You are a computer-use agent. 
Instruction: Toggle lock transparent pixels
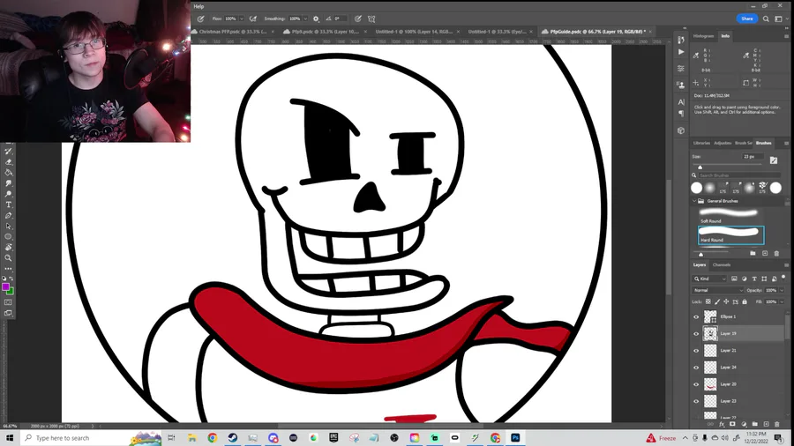(x=708, y=301)
